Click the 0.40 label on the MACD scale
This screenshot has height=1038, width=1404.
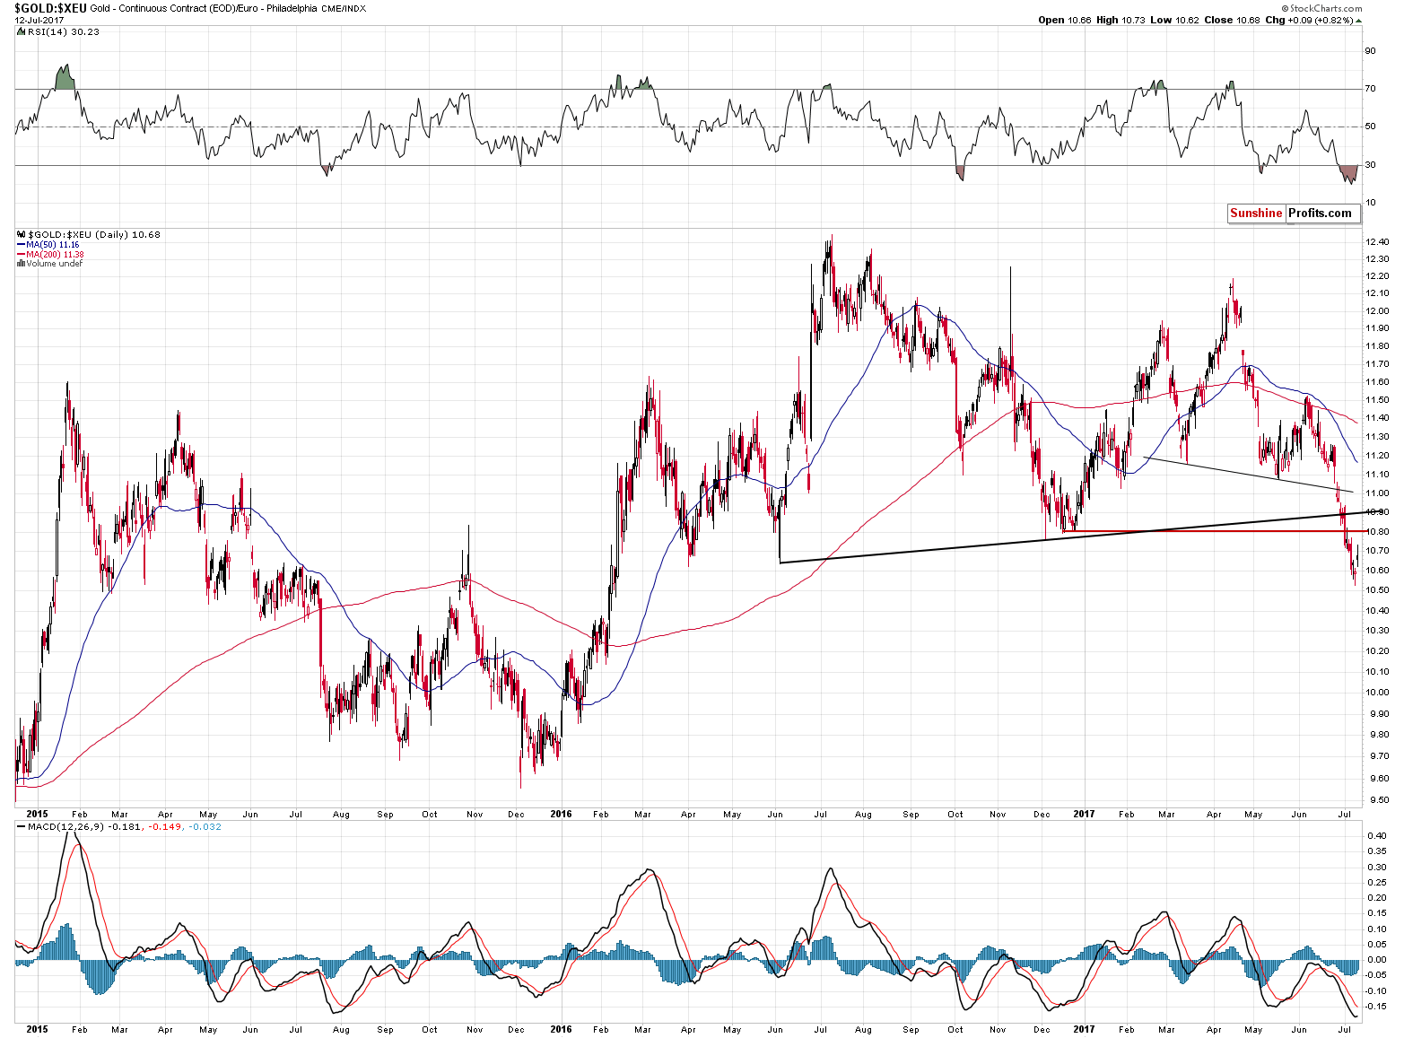[1376, 836]
